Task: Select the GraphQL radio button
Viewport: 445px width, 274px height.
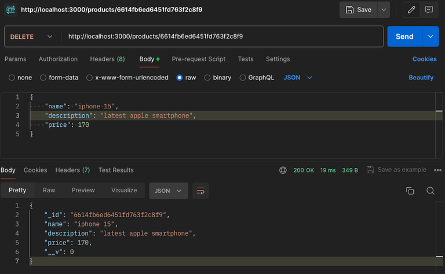Action: pos(243,78)
